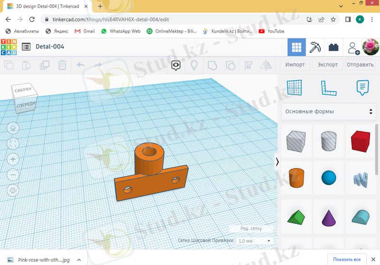Image resolution: width=380 pixels, height=265 pixels.
Task: Open the Minecraft pickaxe mode
Action: [315, 47]
